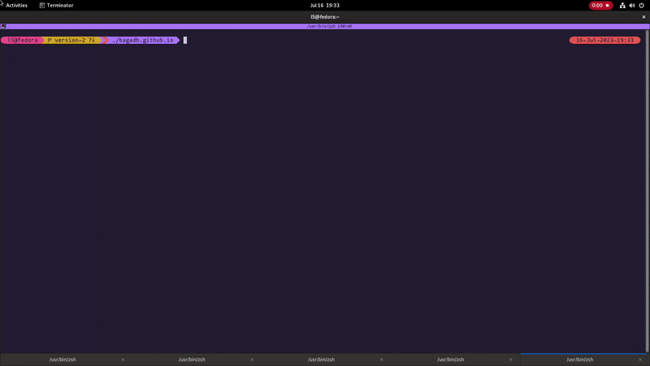Open the Terminator application menu
The width and height of the screenshot is (650, 366).
(x=56, y=6)
